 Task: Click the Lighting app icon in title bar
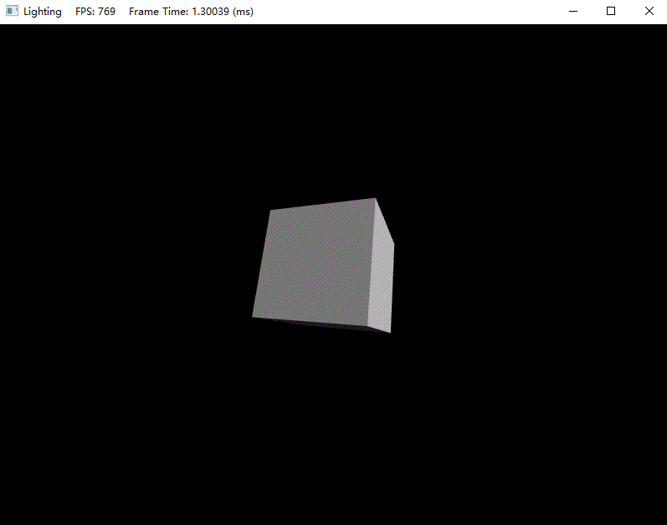(x=13, y=11)
